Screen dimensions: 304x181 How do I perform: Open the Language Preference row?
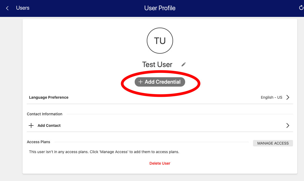coord(160,97)
